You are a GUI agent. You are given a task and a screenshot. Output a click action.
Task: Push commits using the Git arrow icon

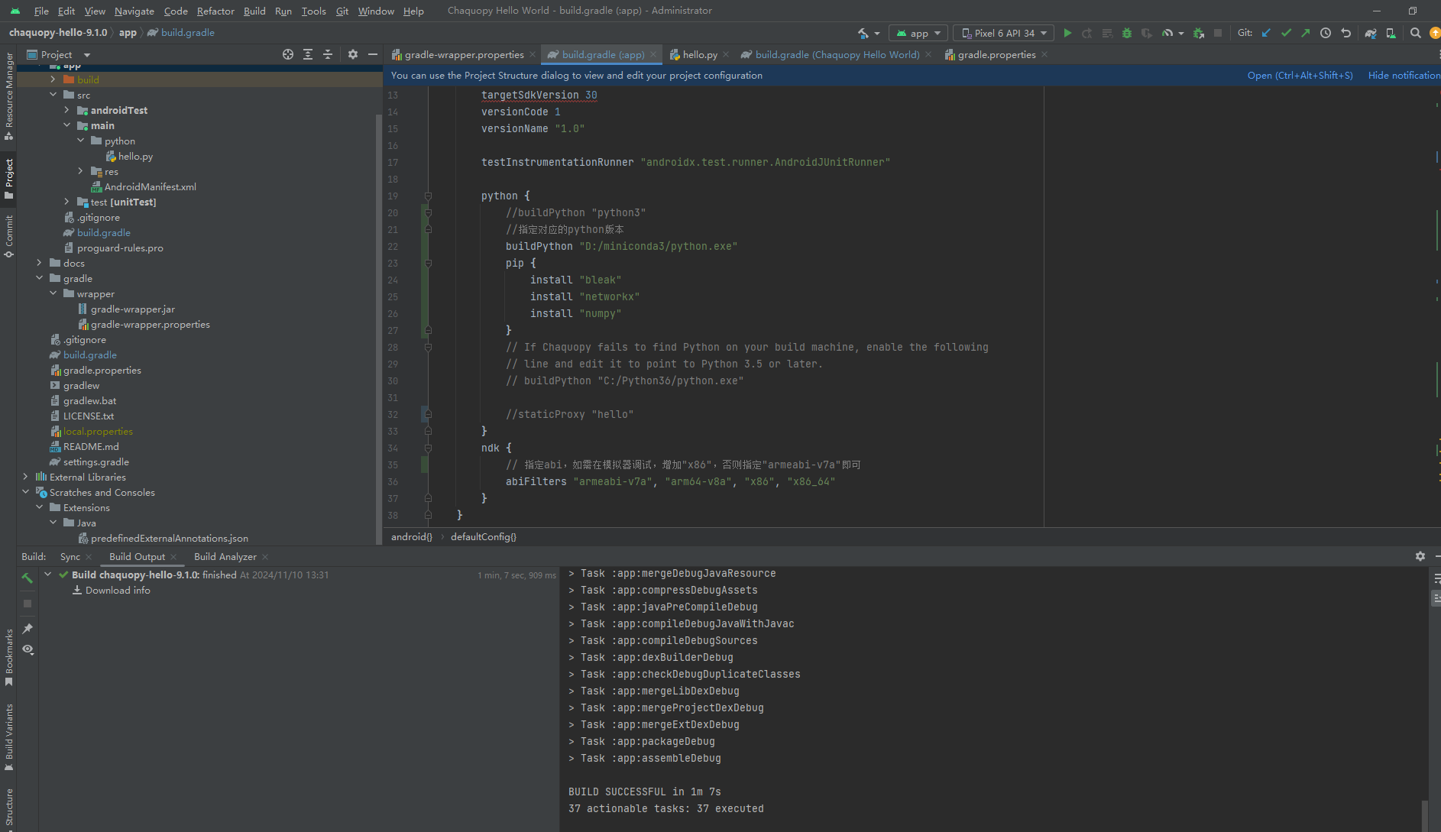click(x=1306, y=33)
